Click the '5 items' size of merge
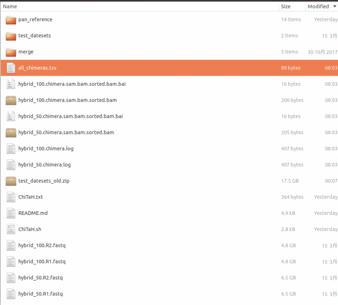The image size is (338, 305). click(x=290, y=52)
